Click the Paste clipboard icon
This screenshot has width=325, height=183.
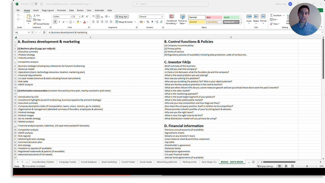[x=29, y=17]
